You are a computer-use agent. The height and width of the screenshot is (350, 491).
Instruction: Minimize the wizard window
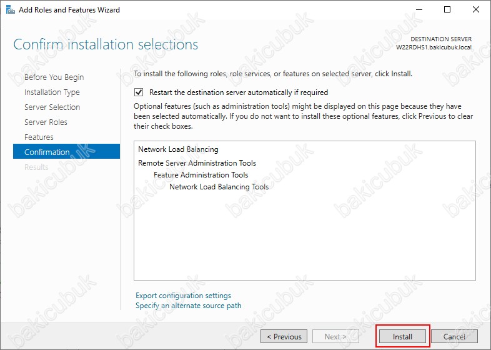point(419,10)
